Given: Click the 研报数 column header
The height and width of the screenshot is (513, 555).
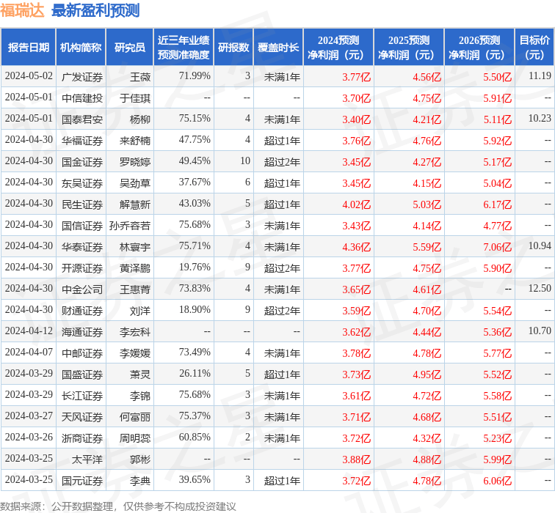Looking at the screenshot, I should (234, 48).
